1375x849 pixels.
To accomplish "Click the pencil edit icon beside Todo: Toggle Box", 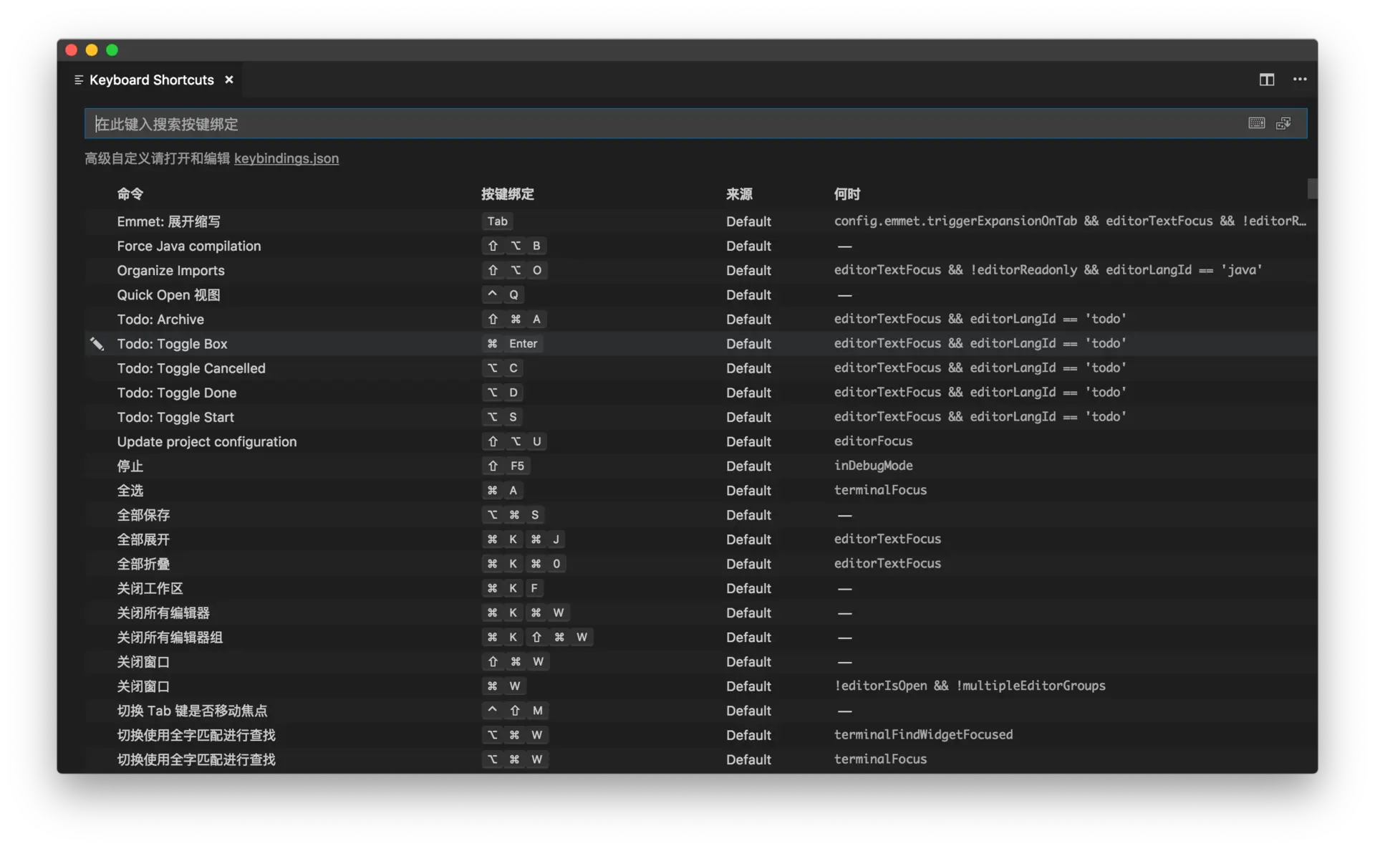I will pyautogui.click(x=97, y=344).
